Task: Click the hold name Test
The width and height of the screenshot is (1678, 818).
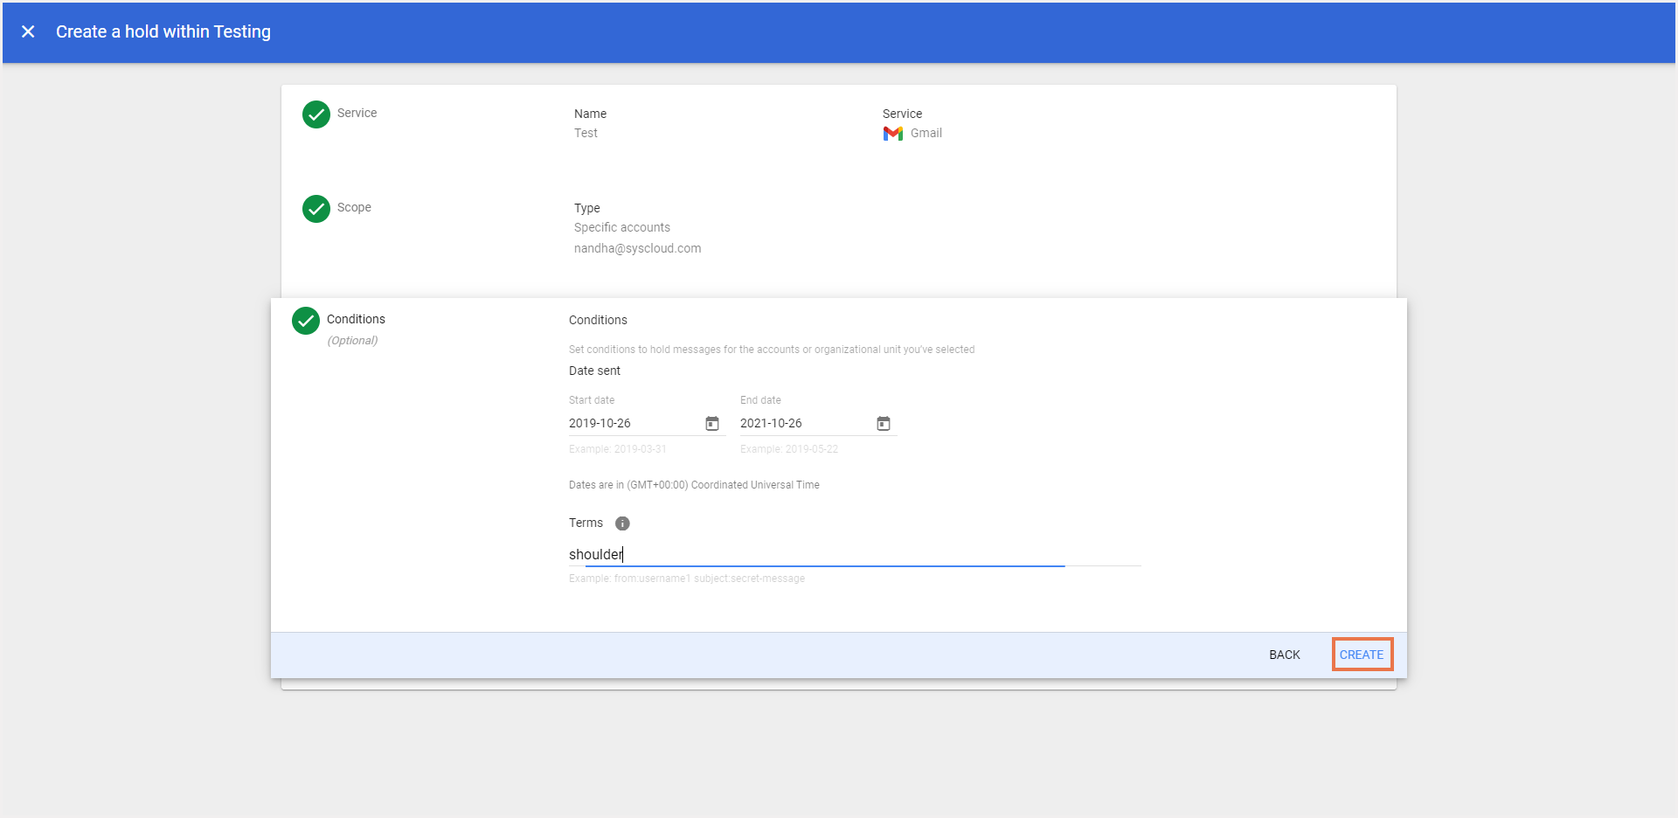Action: (586, 133)
